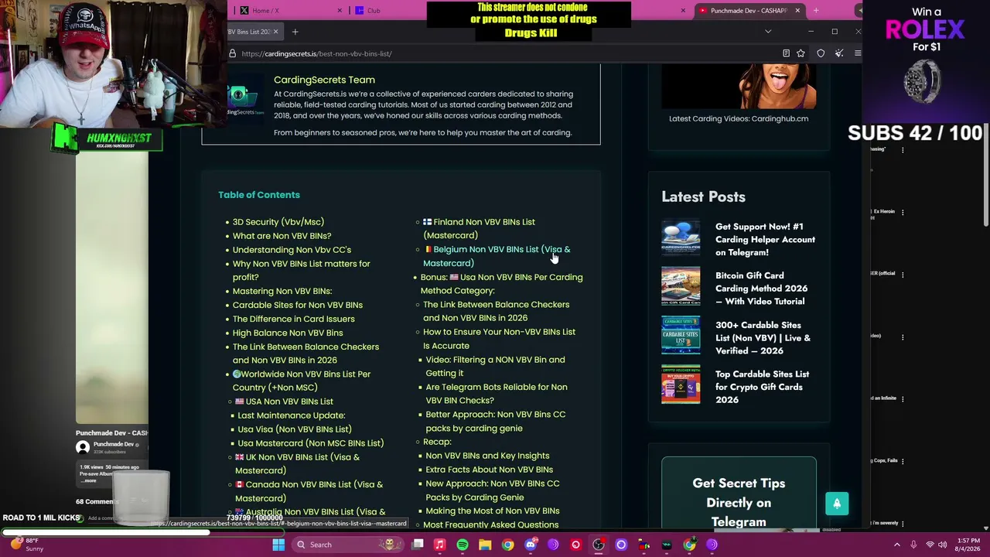Open File Explorer from the taskbar
The width and height of the screenshot is (990, 557).
(485, 545)
